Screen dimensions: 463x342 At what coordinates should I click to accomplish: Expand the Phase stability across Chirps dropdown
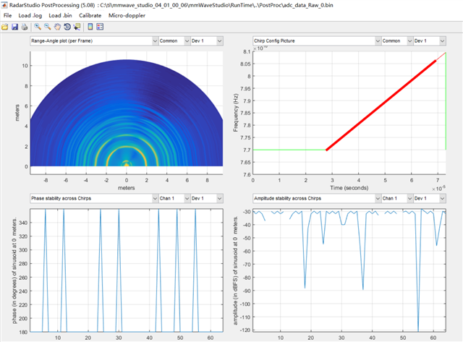94,199
